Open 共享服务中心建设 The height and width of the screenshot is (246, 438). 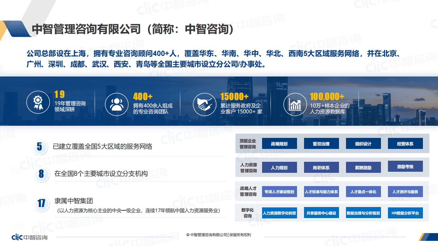[321, 213]
